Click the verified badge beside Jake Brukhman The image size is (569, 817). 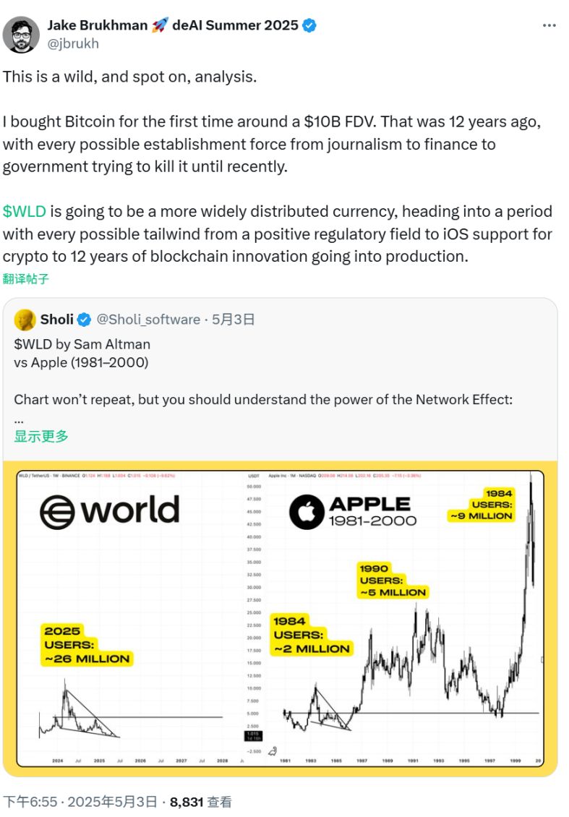click(x=309, y=25)
